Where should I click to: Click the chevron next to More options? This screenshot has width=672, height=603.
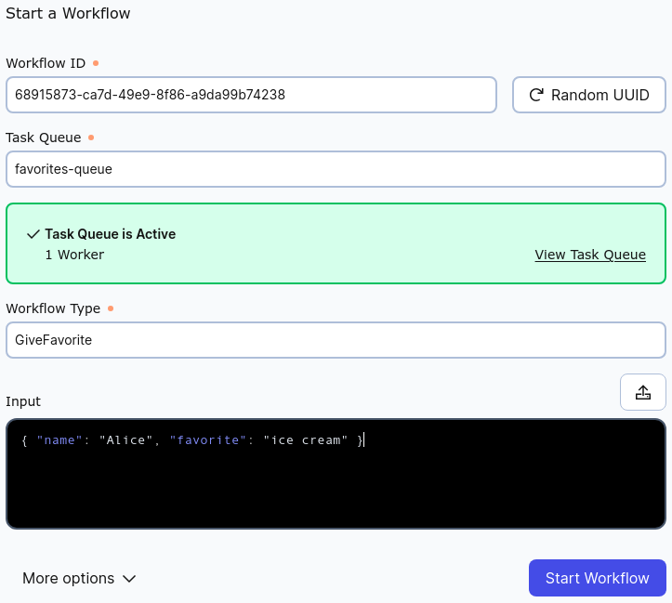(x=129, y=579)
